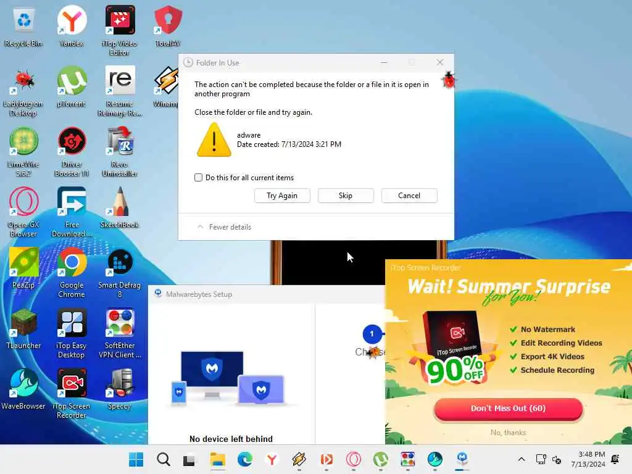Viewport: 632px width, 474px height.
Task: Open Revo Uninstaller desktop icon
Action: pyautogui.click(x=120, y=152)
